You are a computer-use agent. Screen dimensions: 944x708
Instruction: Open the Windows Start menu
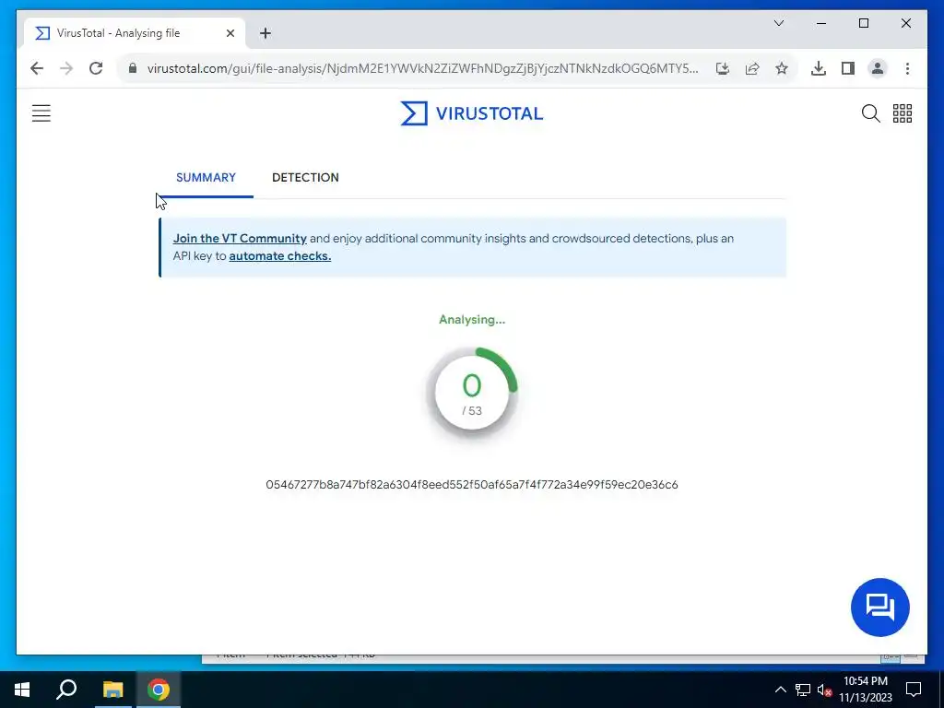(22, 690)
